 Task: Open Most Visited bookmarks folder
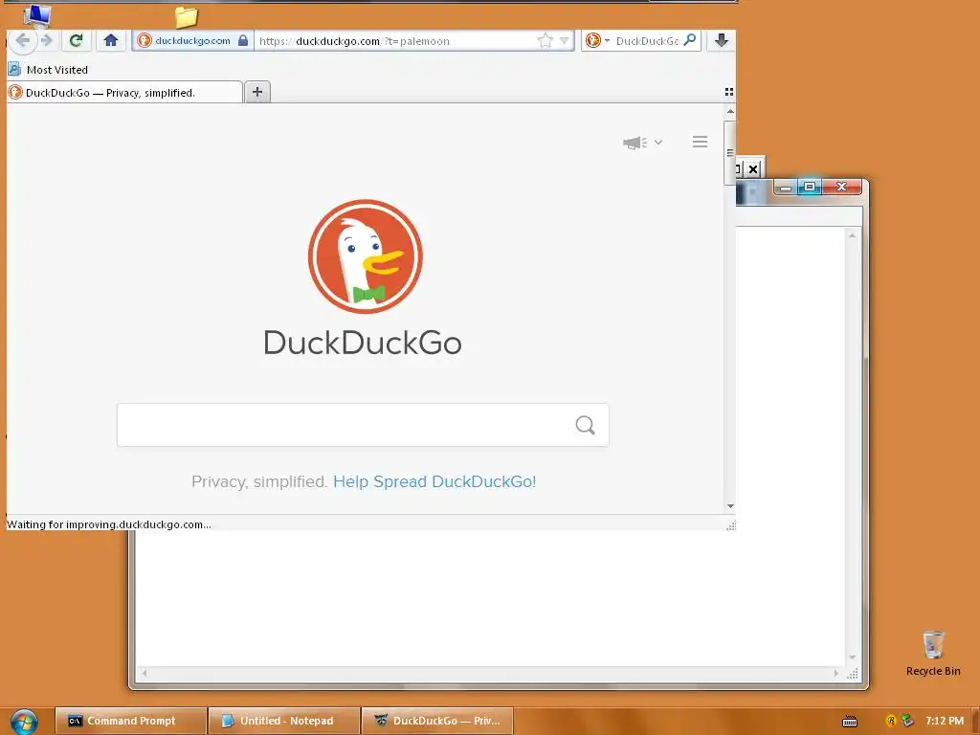click(48, 69)
